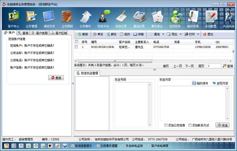Switch to the 客户类别 tab
This screenshot has width=237, height=151.
[x=39, y=33]
